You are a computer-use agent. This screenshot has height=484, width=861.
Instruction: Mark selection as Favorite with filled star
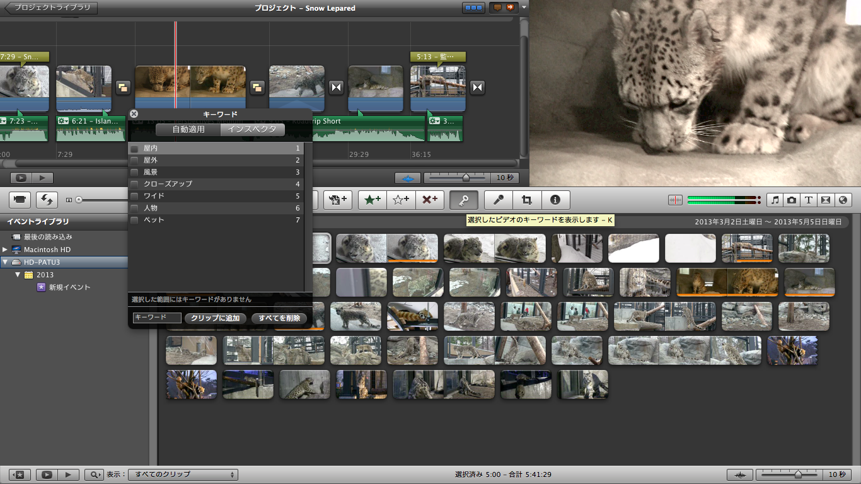pos(373,200)
